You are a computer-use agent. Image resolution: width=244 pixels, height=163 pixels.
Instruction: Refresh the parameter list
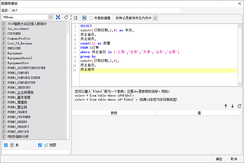[239, 106]
